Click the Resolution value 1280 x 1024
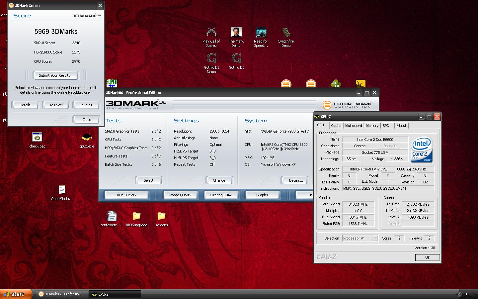Viewport: 478px width, 299px height. tap(219, 131)
